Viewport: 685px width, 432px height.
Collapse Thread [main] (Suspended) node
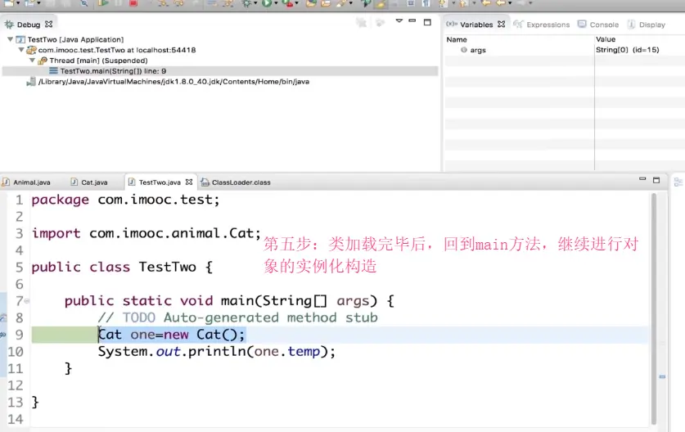point(32,61)
